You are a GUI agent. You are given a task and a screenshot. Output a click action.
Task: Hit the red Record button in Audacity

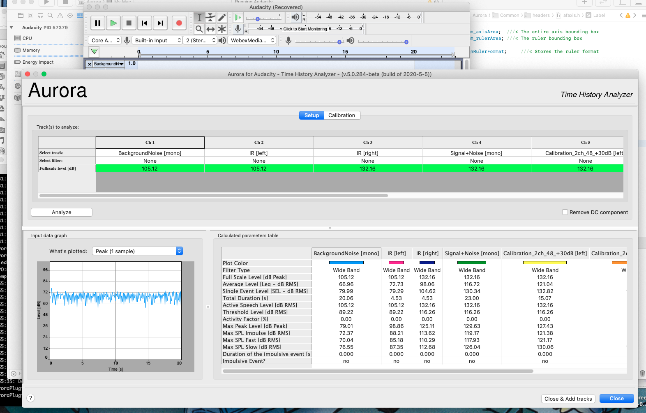click(179, 23)
